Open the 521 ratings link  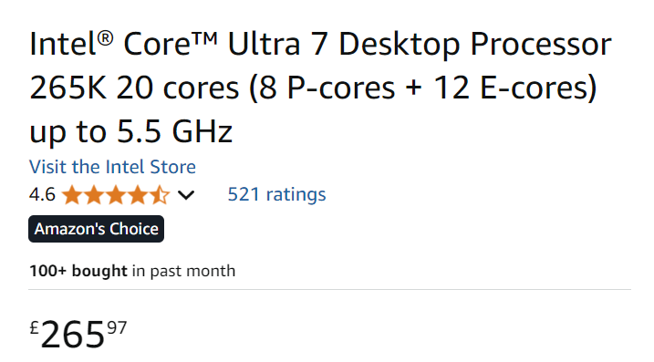(276, 194)
